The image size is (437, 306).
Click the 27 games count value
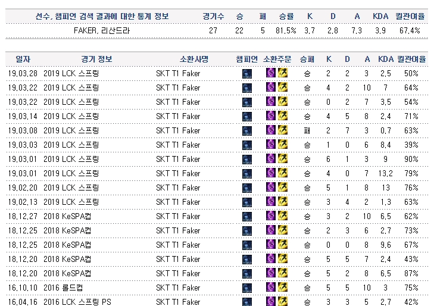tap(213, 30)
